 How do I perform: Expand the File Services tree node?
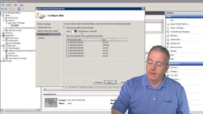3,18
